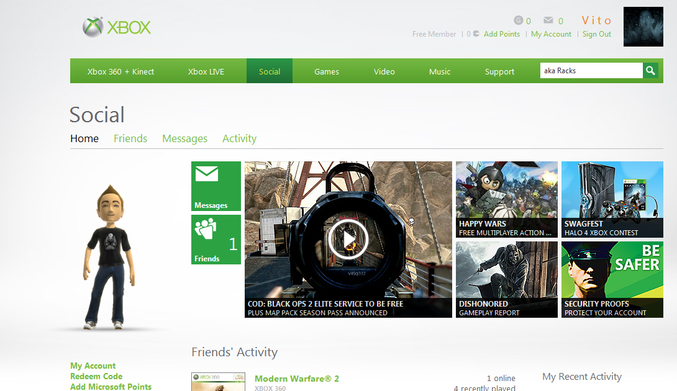Open the Swagfest Halo 4 contest tile
The height and width of the screenshot is (391, 677).
point(612,199)
